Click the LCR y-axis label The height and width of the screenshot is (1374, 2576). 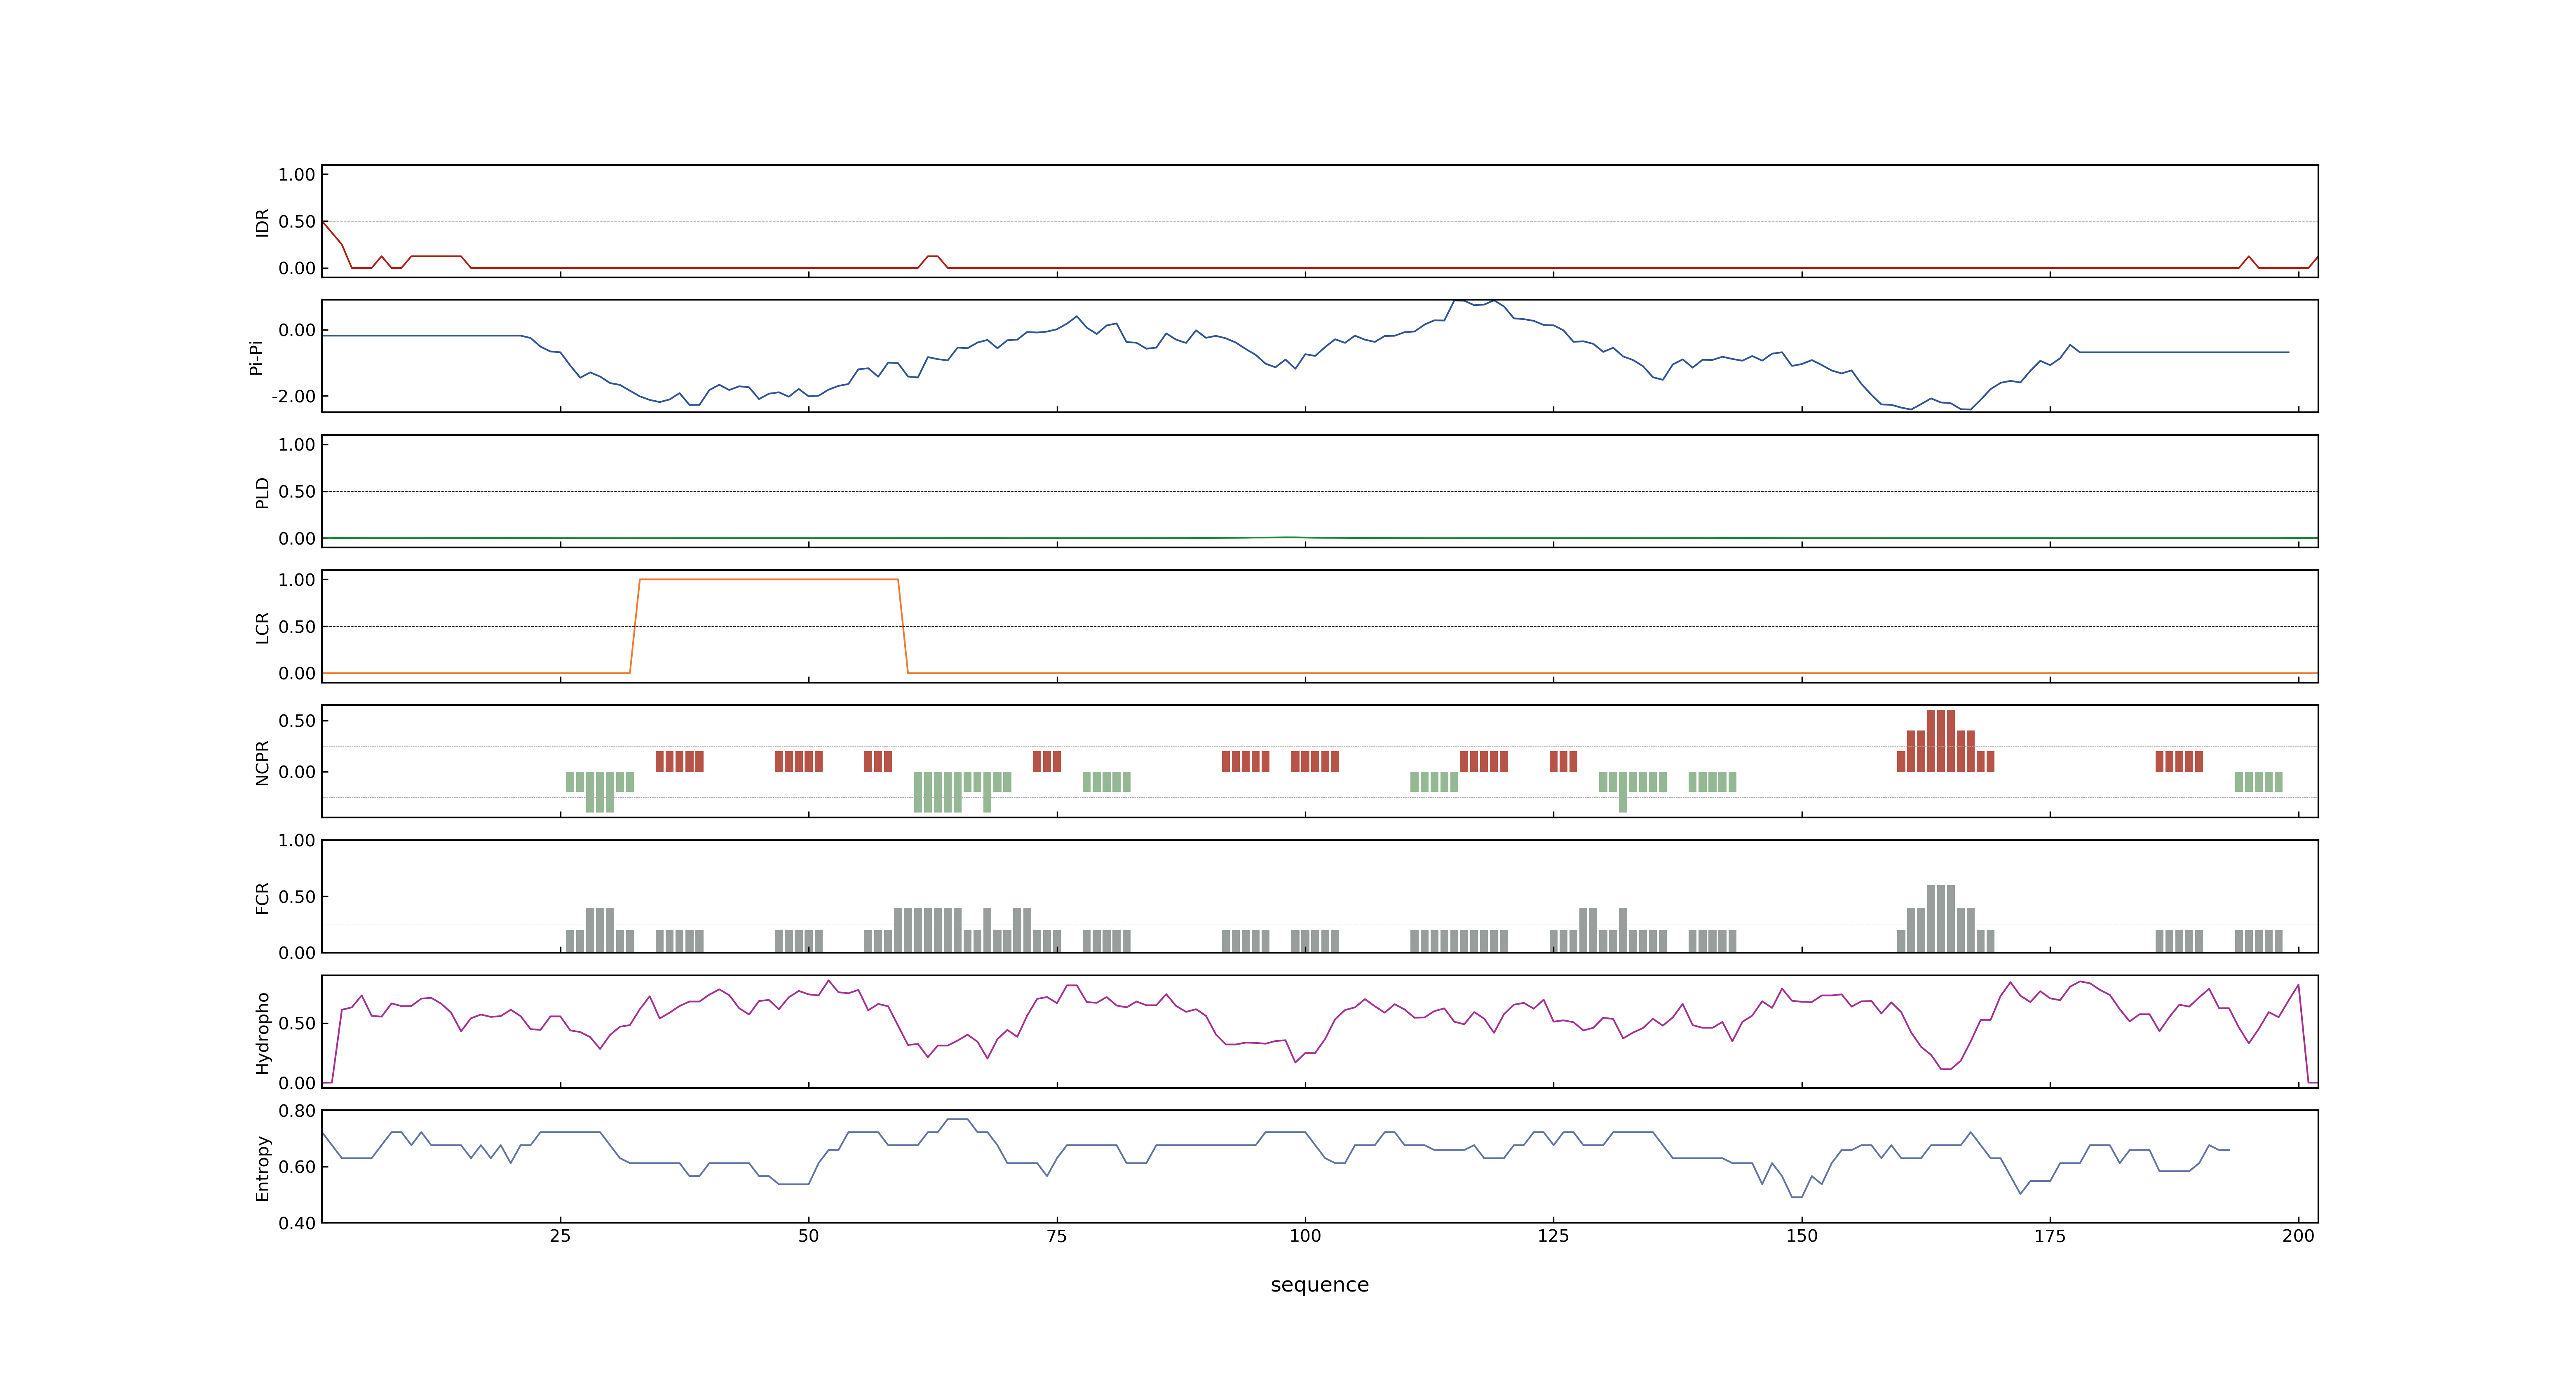pos(262,627)
